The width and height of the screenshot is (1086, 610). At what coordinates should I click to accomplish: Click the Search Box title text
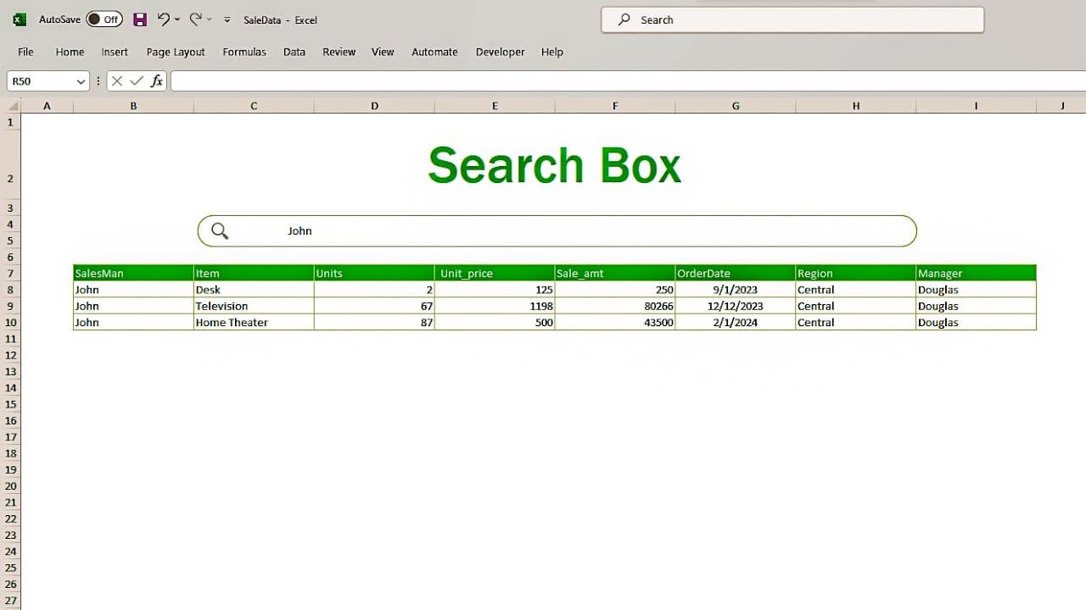click(554, 166)
